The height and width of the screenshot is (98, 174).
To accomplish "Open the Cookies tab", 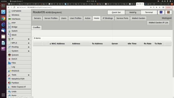I will [x=37, y=27].
